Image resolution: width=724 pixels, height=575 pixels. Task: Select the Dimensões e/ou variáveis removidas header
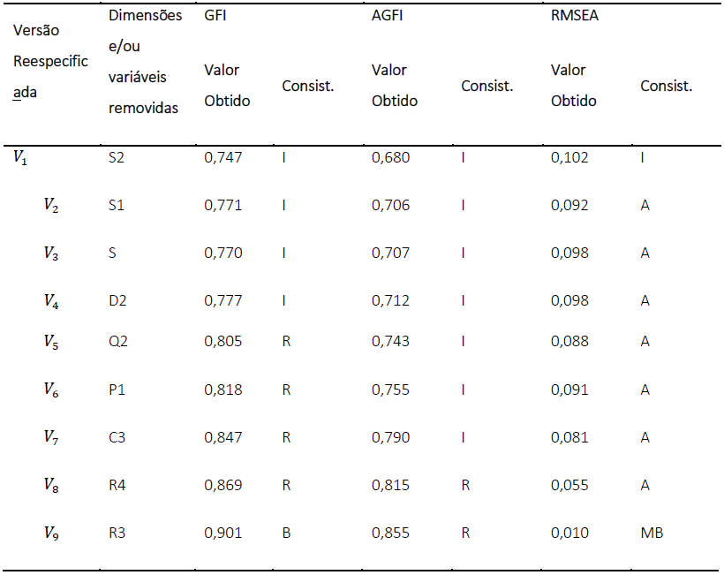pyautogui.click(x=145, y=62)
